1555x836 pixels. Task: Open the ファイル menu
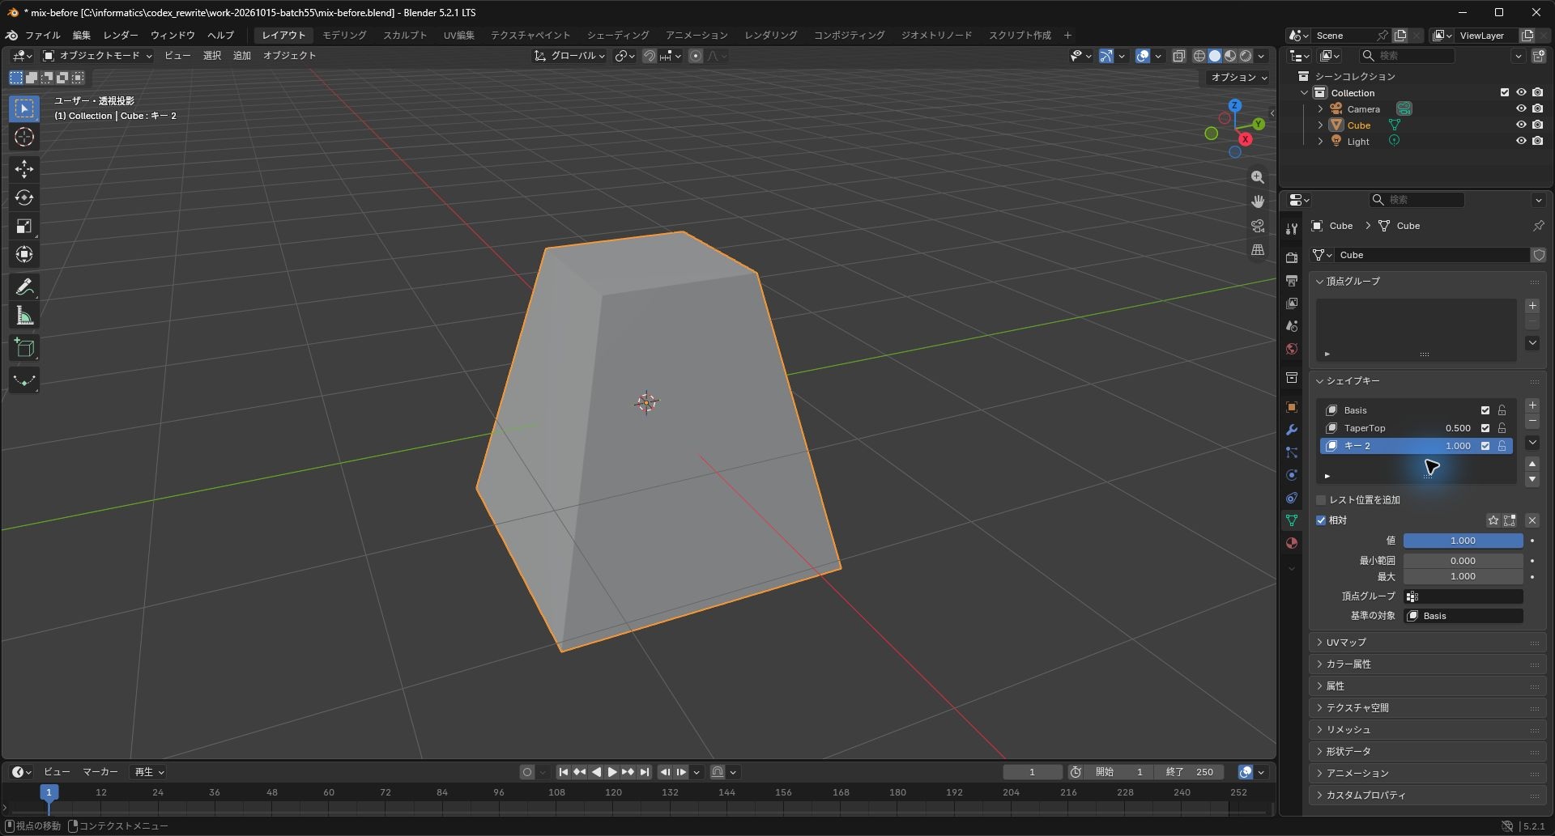pyautogui.click(x=42, y=36)
